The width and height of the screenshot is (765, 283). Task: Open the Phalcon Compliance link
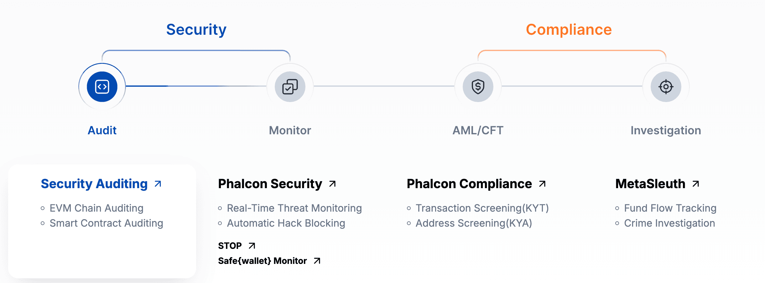[469, 184]
